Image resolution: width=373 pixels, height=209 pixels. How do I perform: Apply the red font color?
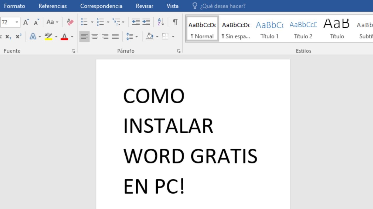(64, 37)
